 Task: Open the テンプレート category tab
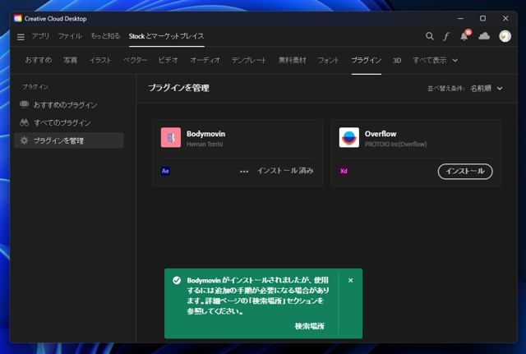tap(249, 60)
